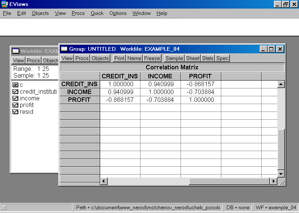Click the Print button in Group window
The width and height of the screenshot is (299, 213).
(119, 58)
